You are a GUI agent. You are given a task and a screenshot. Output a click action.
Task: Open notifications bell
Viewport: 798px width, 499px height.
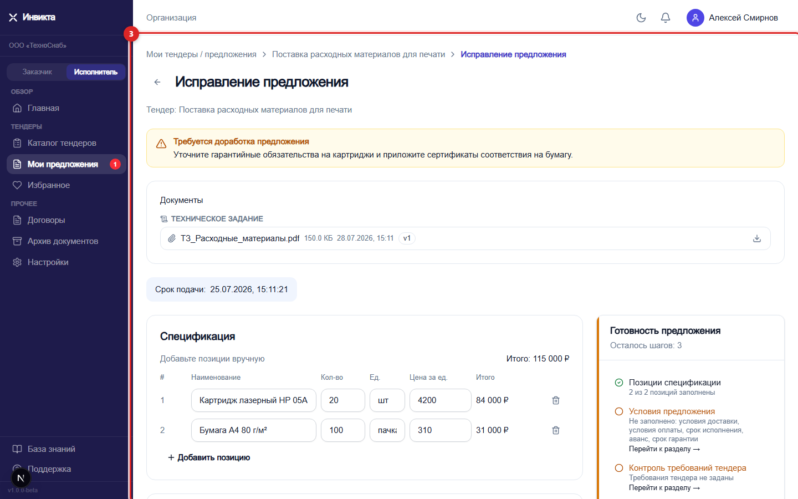[x=666, y=18]
